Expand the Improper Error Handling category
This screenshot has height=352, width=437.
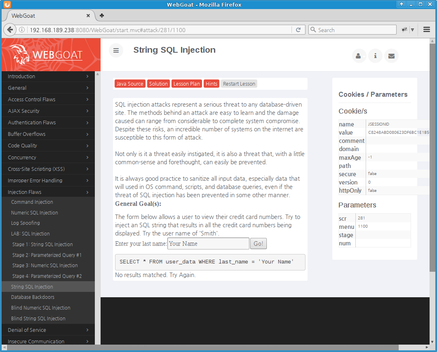pos(48,181)
